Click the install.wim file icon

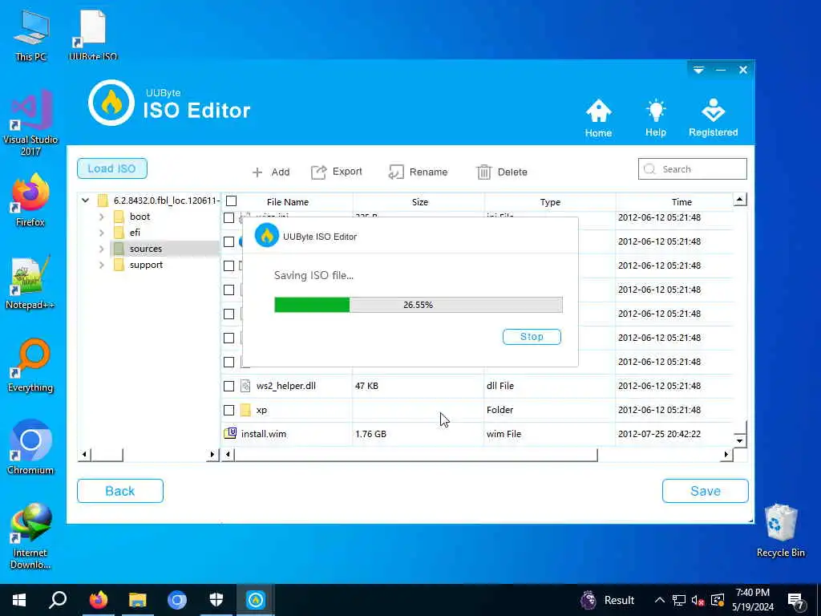point(230,433)
